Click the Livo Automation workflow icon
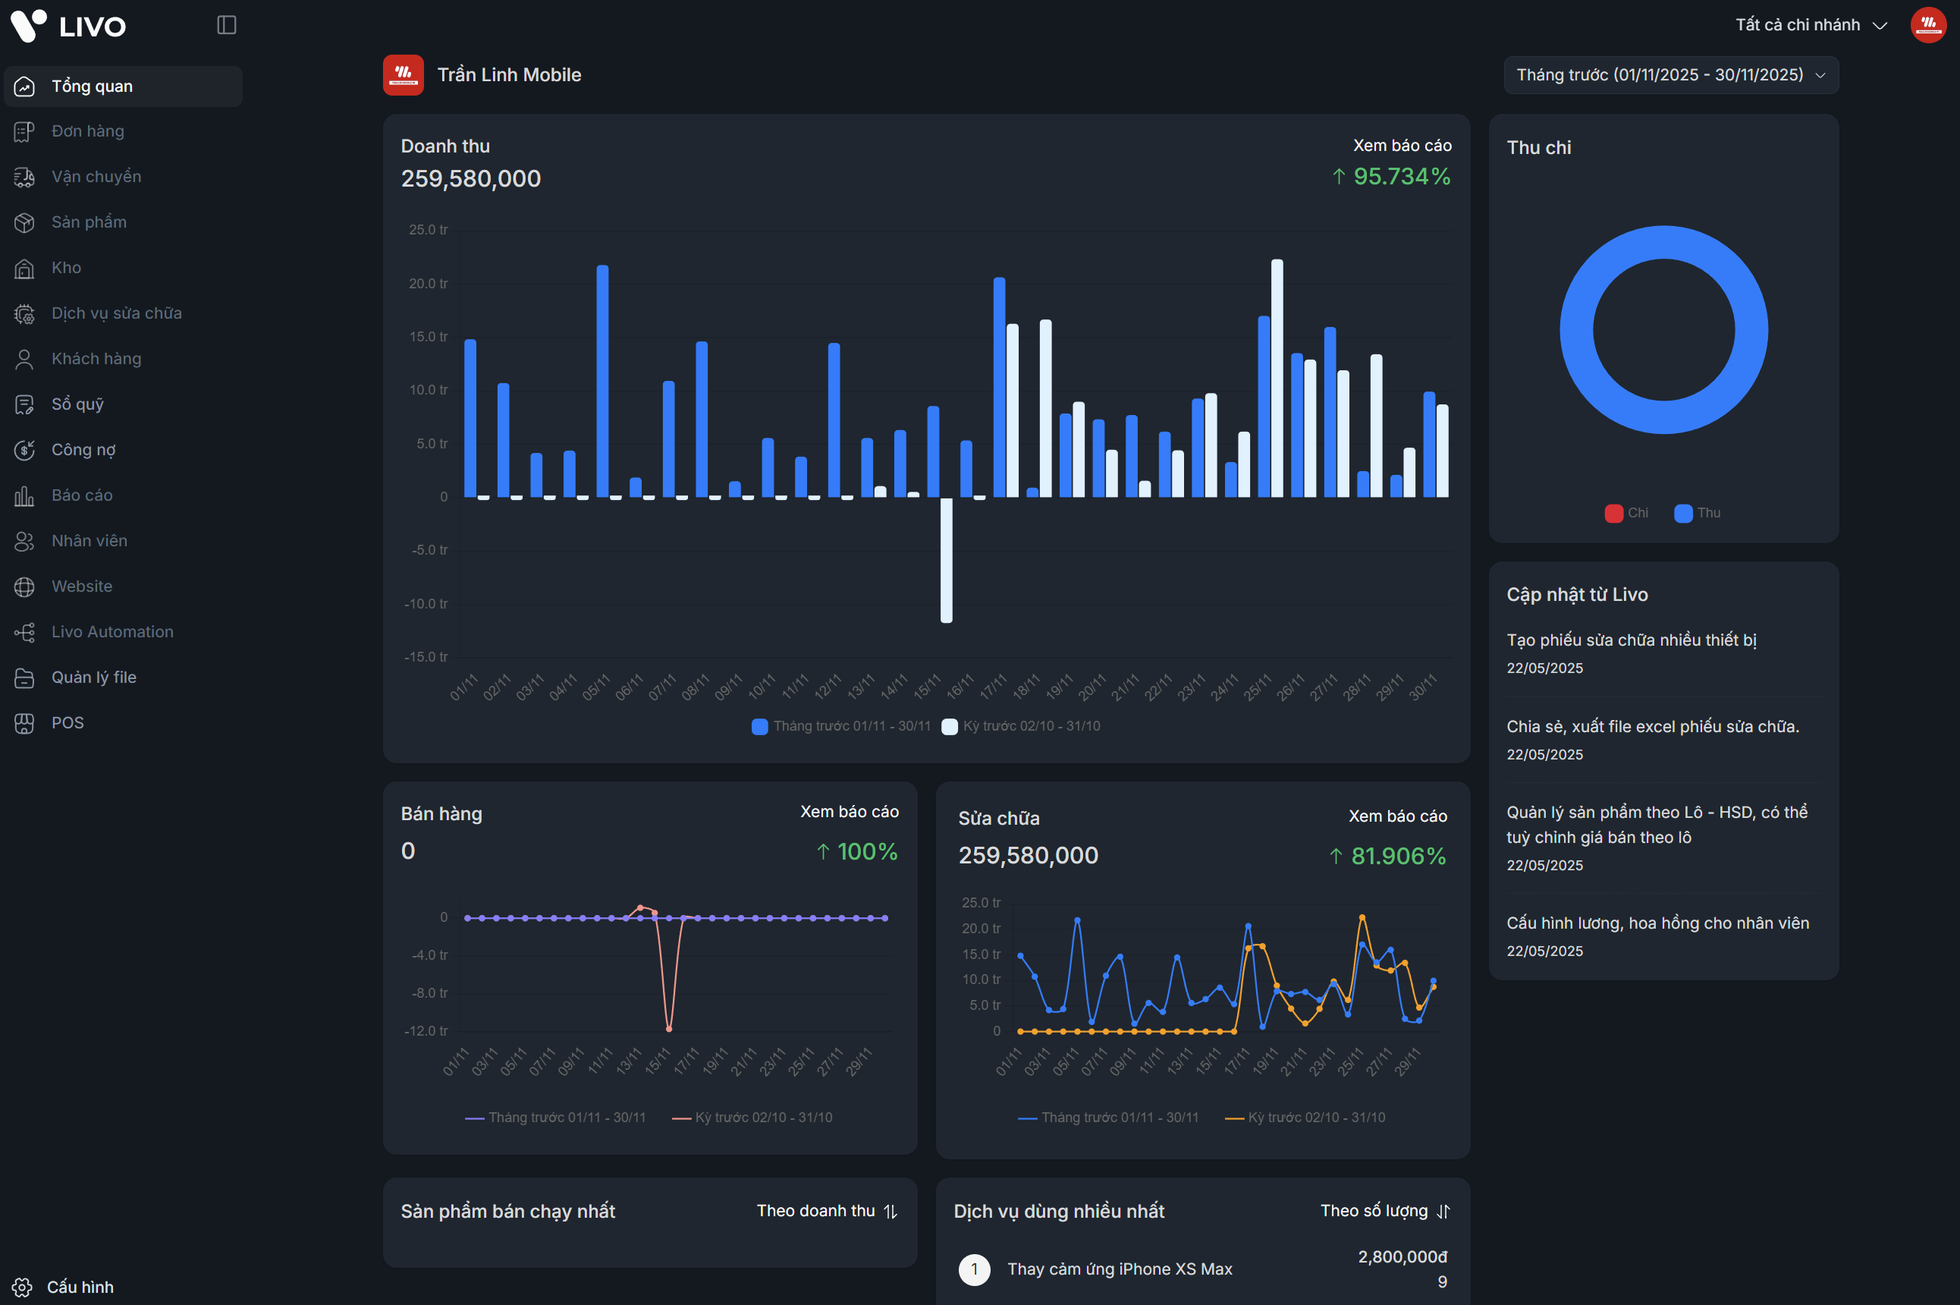Image resolution: width=1960 pixels, height=1305 pixels. pos(24,633)
